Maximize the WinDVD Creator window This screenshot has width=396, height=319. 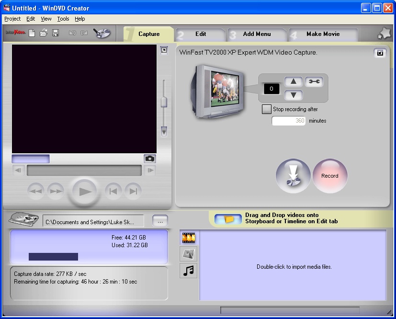(x=377, y=8)
